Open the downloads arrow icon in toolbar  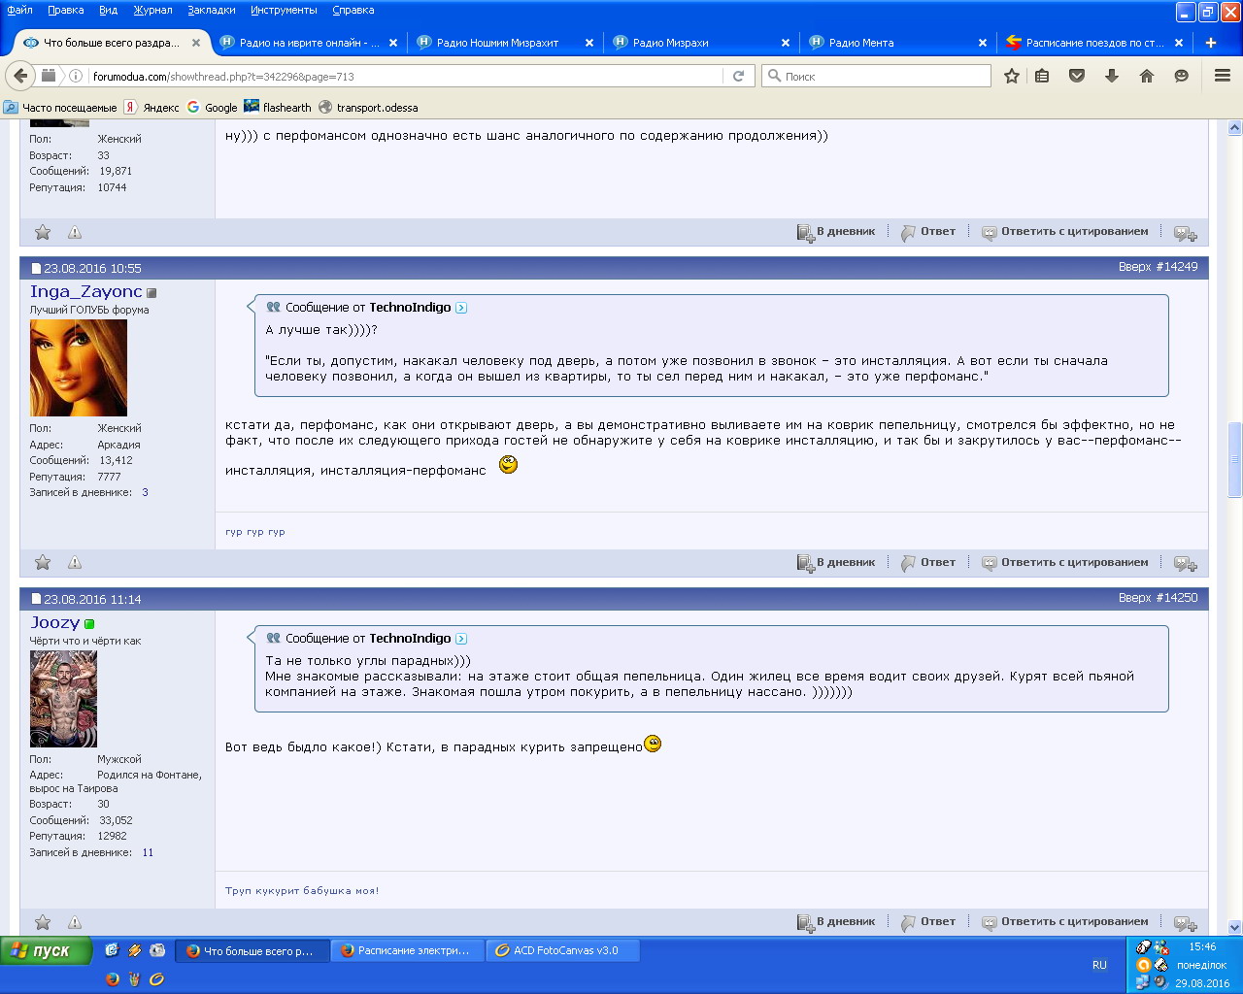click(1112, 76)
